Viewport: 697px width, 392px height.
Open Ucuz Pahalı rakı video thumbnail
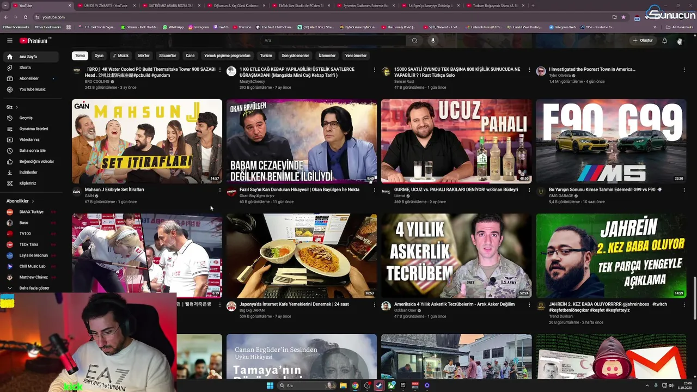pyautogui.click(x=456, y=141)
